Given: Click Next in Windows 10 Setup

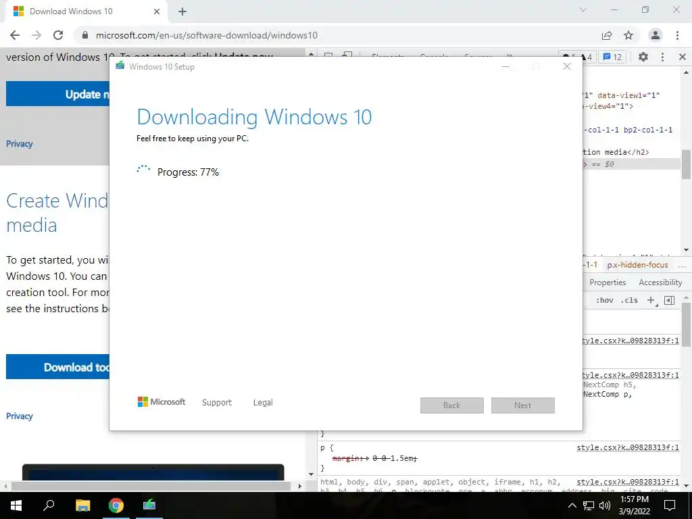Looking at the screenshot, I should point(522,405).
